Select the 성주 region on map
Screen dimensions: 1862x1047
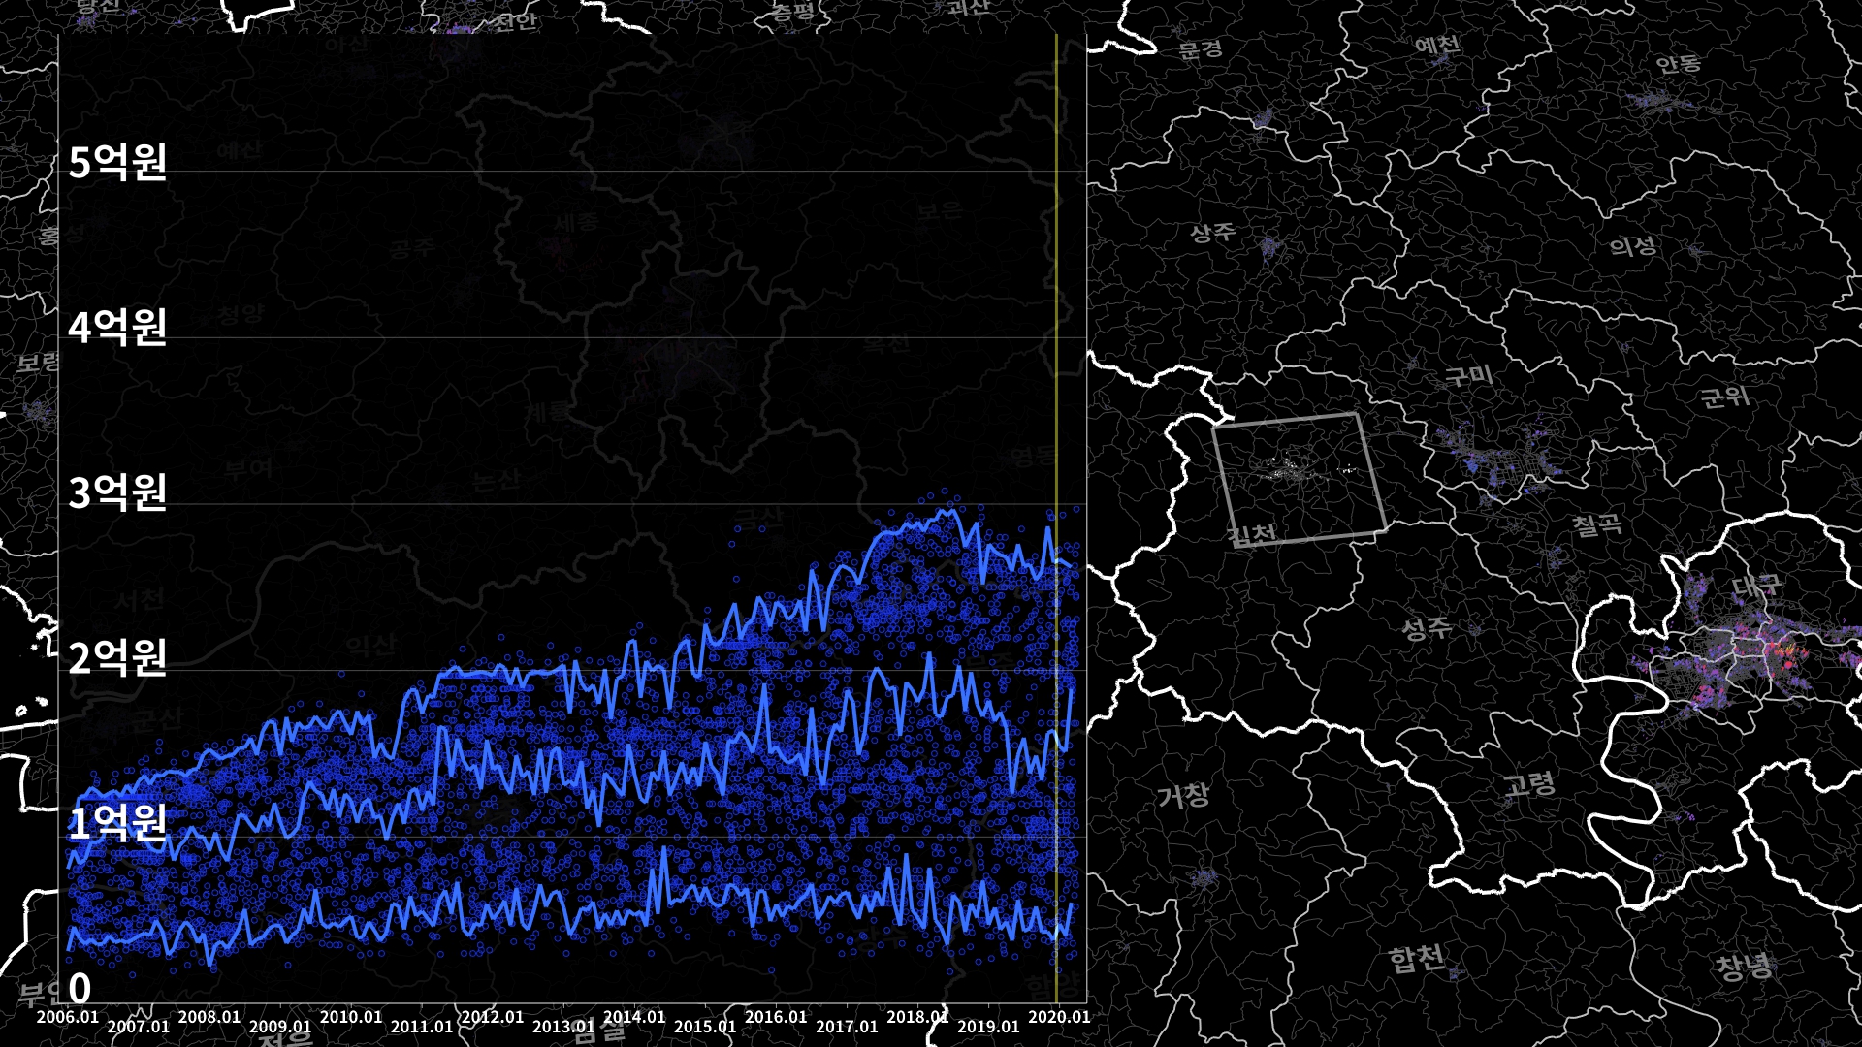coord(1427,628)
